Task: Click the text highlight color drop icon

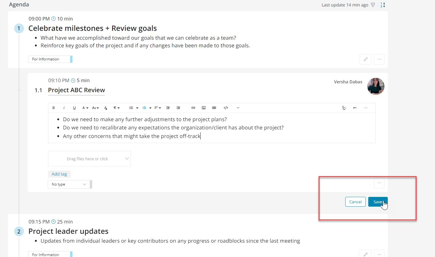Action: (106, 108)
